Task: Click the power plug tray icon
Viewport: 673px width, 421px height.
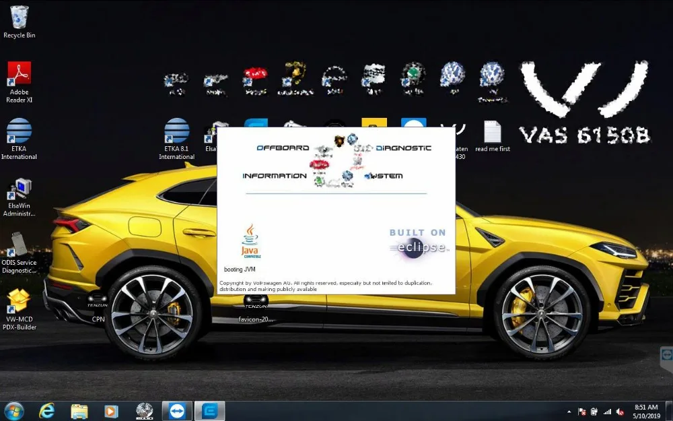Action: click(594, 412)
